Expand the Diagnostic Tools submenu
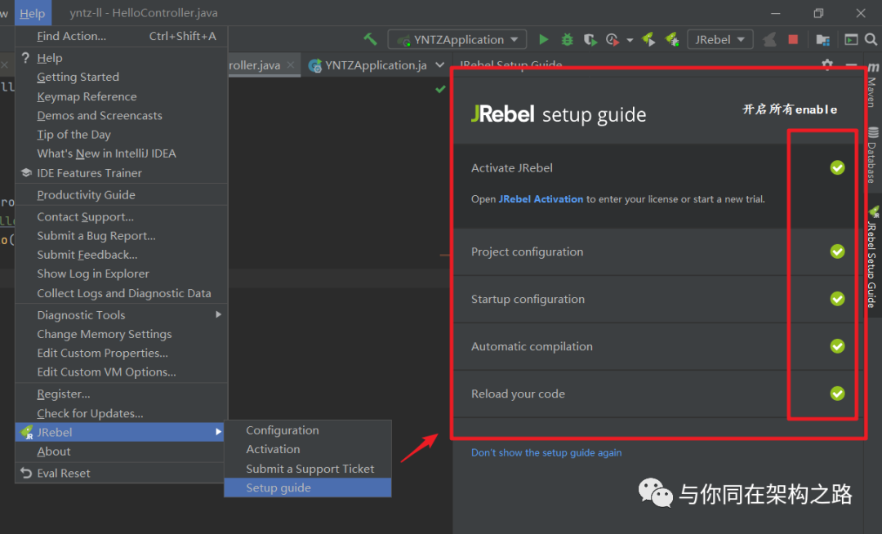This screenshot has height=534, width=882. click(x=121, y=315)
